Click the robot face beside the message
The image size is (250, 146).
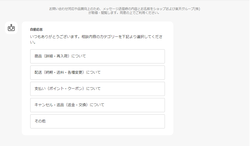11,28
